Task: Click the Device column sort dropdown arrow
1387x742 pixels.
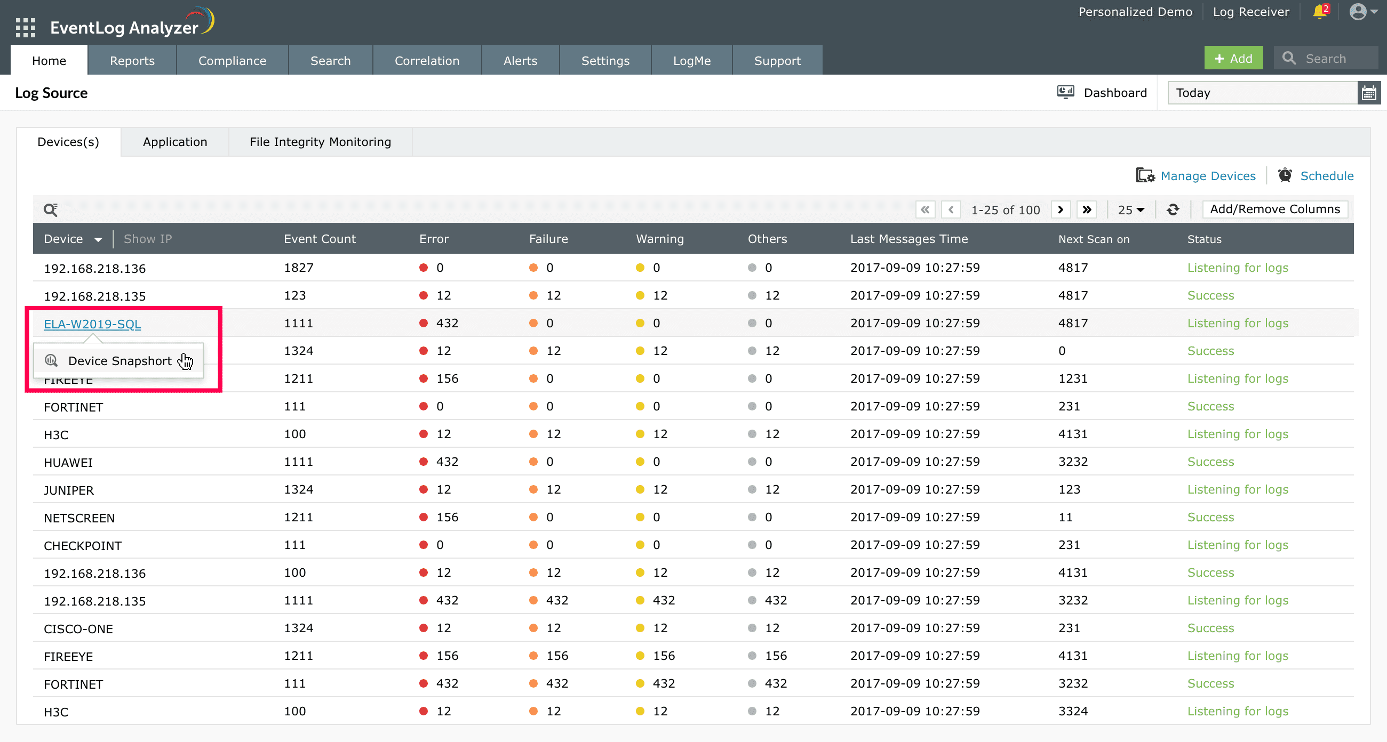Action: (98, 239)
